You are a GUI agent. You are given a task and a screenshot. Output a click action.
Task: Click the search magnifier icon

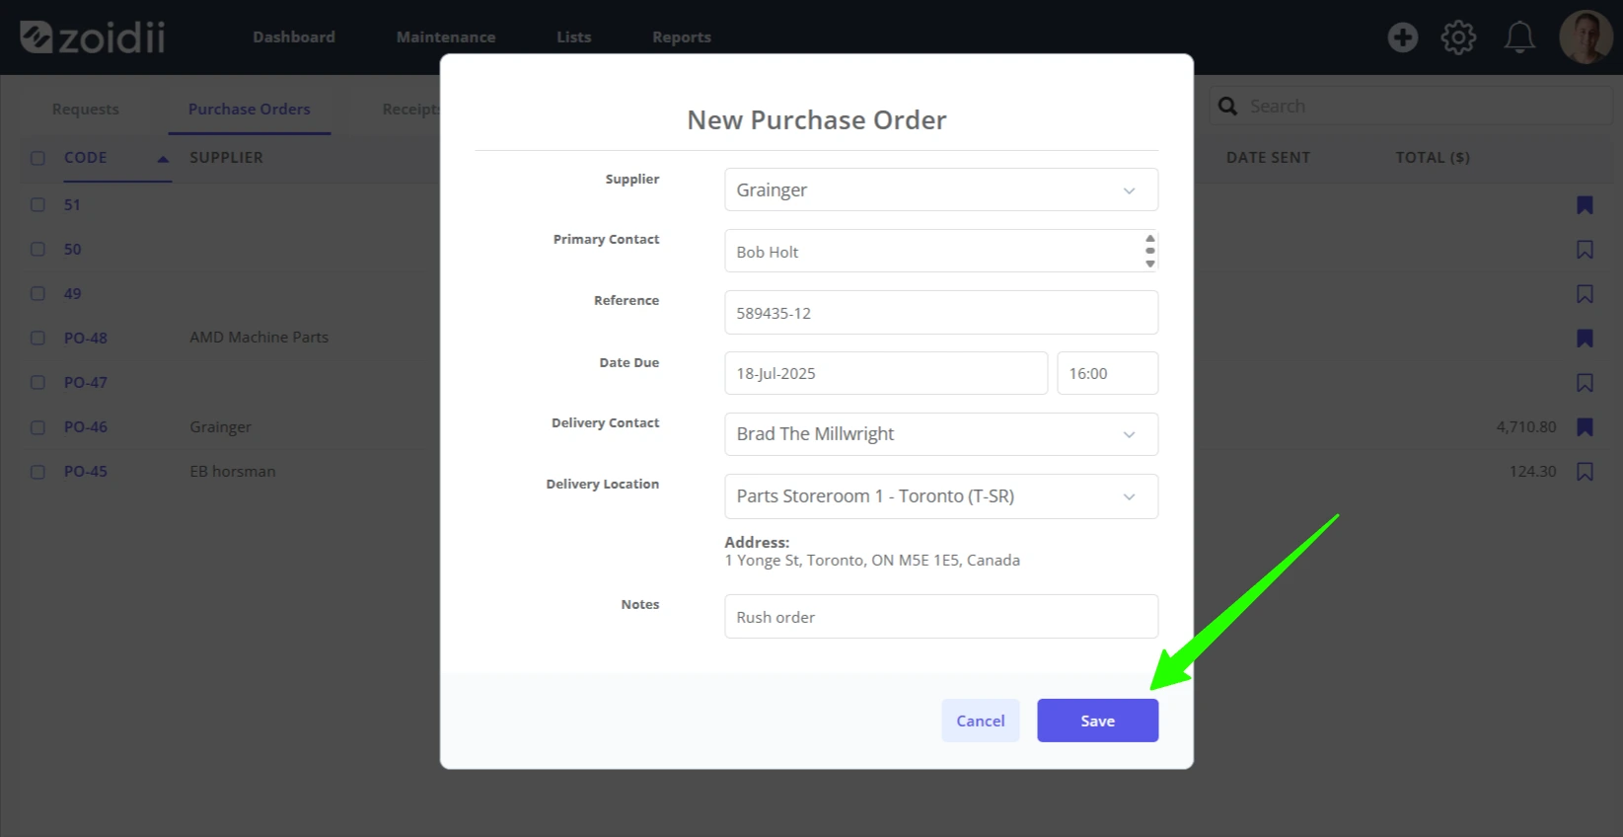tap(1227, 106)
